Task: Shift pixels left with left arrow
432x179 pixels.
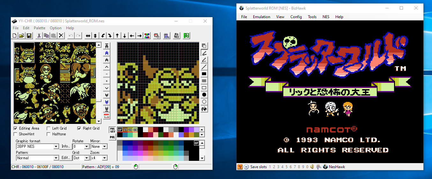Action: [x=132, y=36]
